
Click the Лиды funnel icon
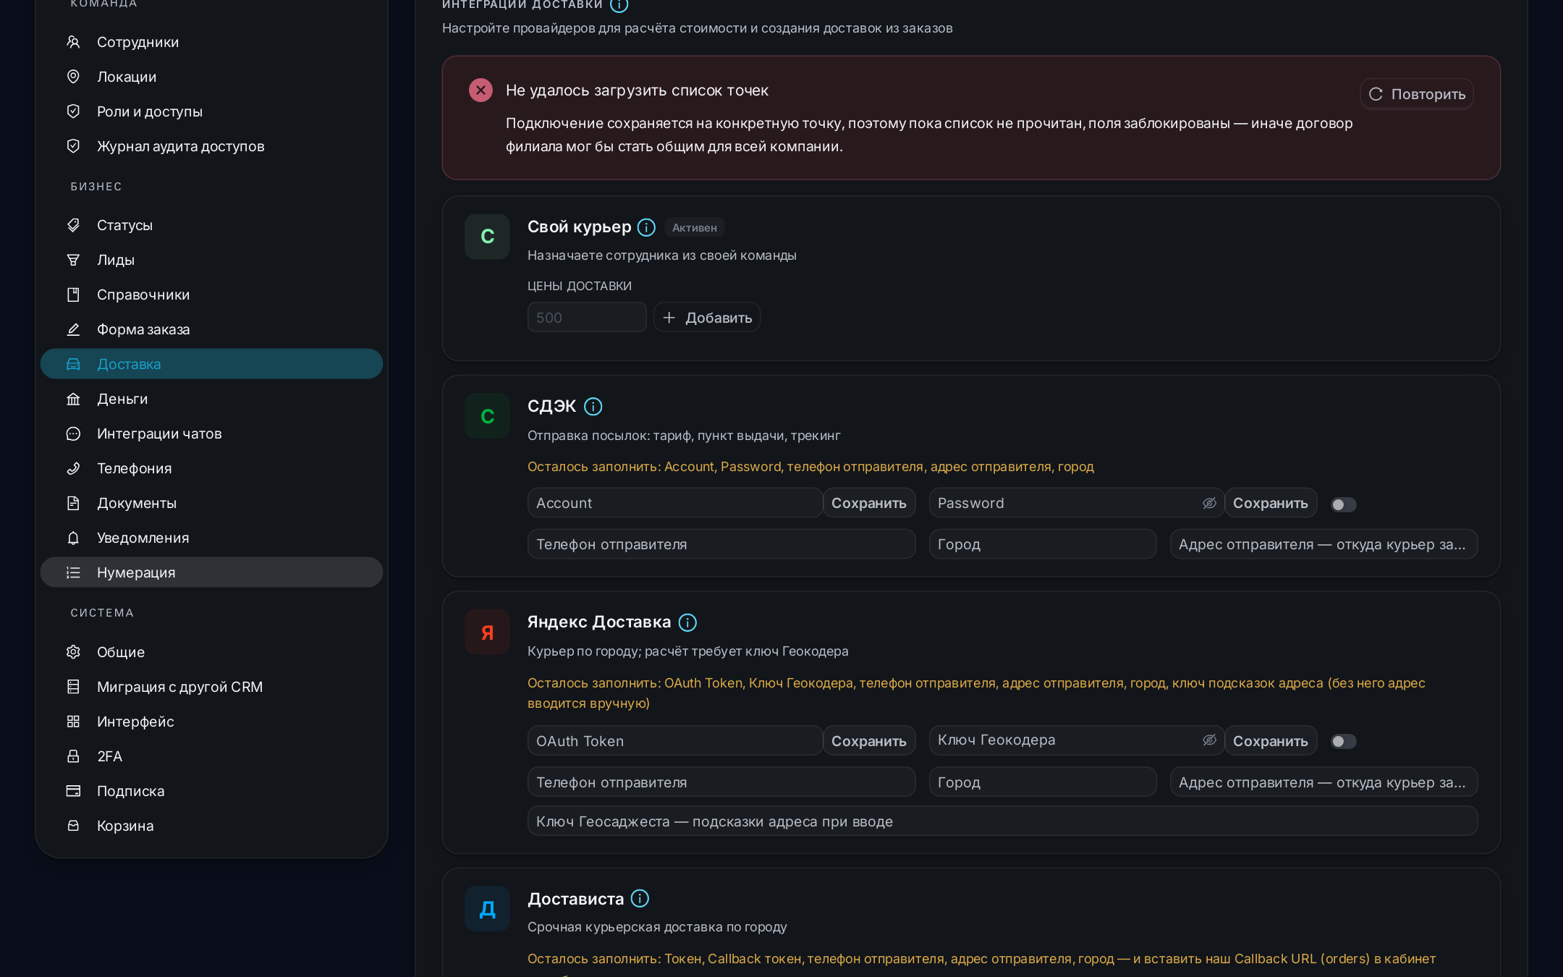(x=73, y=260)
